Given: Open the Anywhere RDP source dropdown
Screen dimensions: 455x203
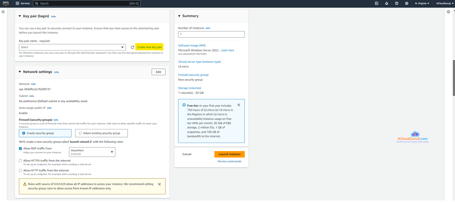Looking at the screenshot, I should (x=92, y=152).
